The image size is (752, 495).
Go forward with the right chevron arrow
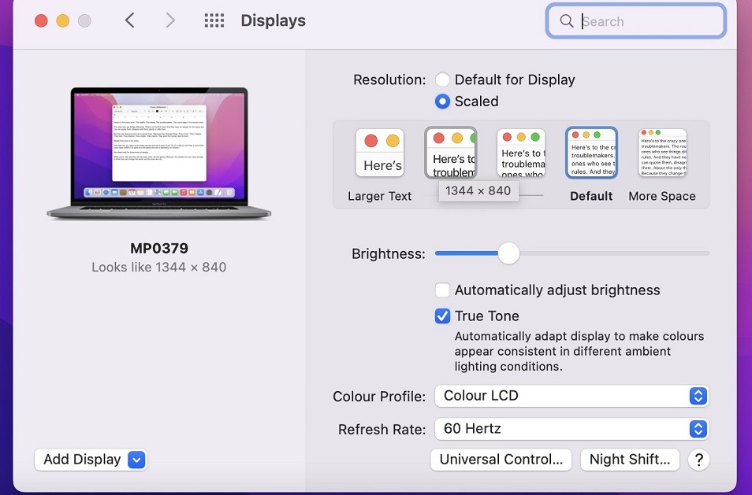point(170,21)
